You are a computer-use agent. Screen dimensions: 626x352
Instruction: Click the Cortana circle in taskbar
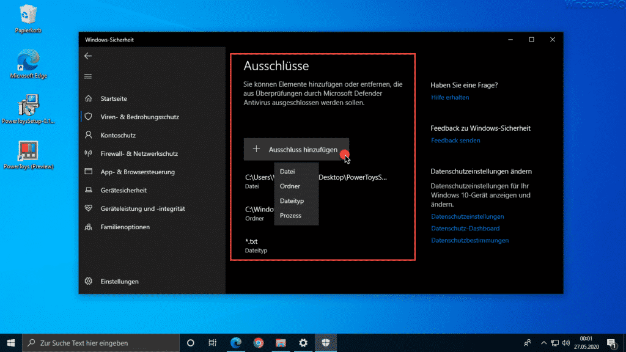click(191, 343)
